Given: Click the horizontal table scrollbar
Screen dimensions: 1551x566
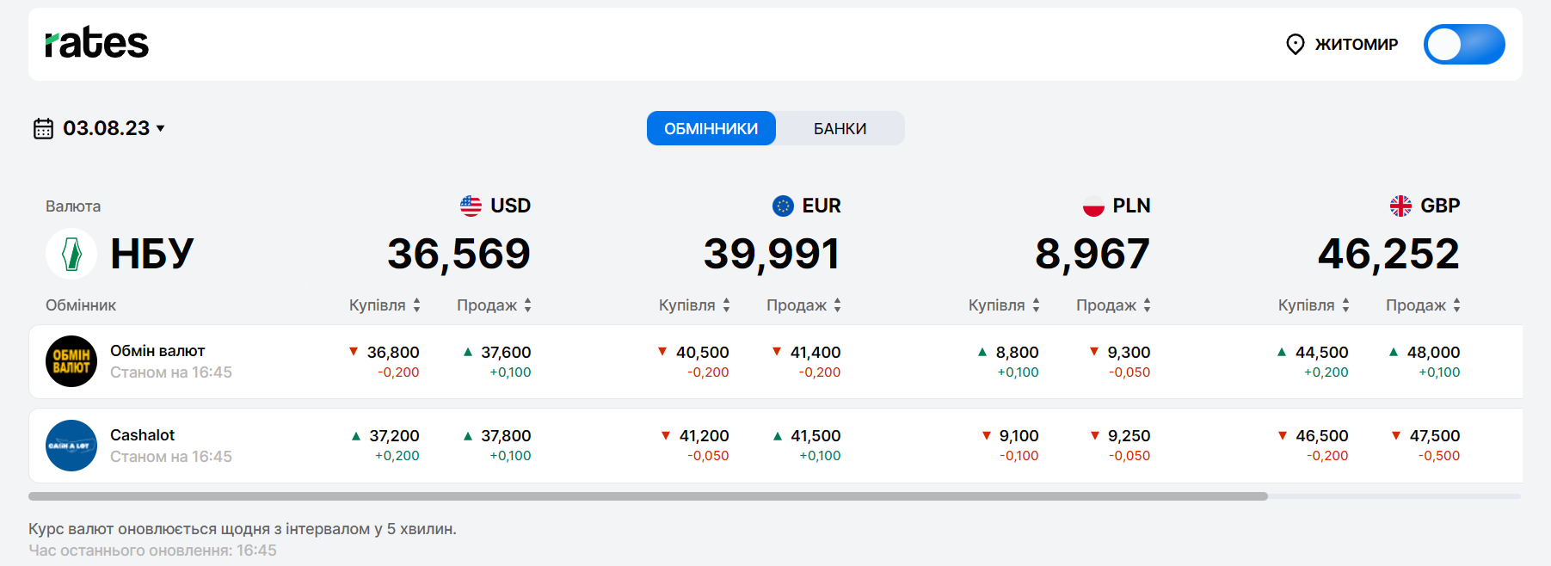Looking at the screenshot, I should pyautogui.click(x=647, y=496).
